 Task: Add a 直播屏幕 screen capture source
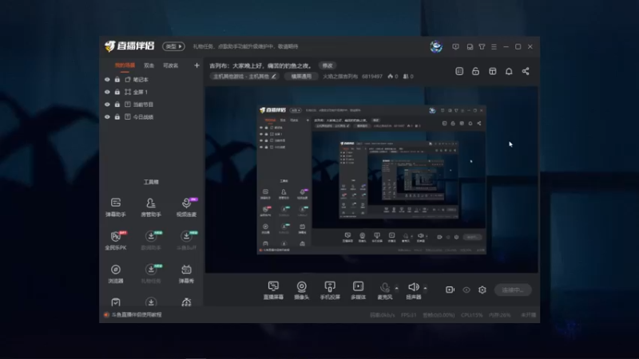tap(273, 290)
